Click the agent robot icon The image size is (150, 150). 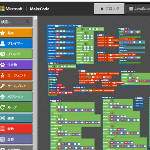(3, 75)
